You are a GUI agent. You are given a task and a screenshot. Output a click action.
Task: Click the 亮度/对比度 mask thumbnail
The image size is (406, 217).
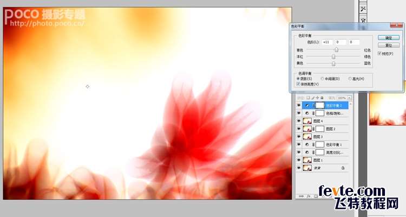[x=320, y=152]
